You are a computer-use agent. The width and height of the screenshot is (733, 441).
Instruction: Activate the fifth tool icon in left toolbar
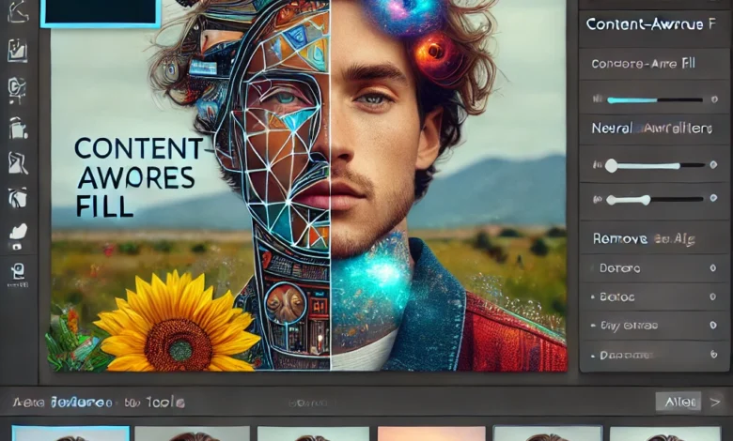tap(17, 164)
